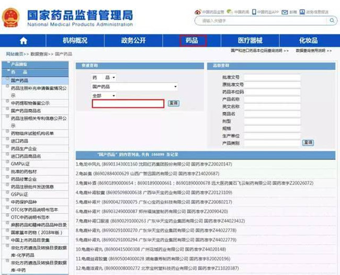Focus the 产品类别 input field
Viewport: 340px width, 275px height.
(x=273, y=143)
